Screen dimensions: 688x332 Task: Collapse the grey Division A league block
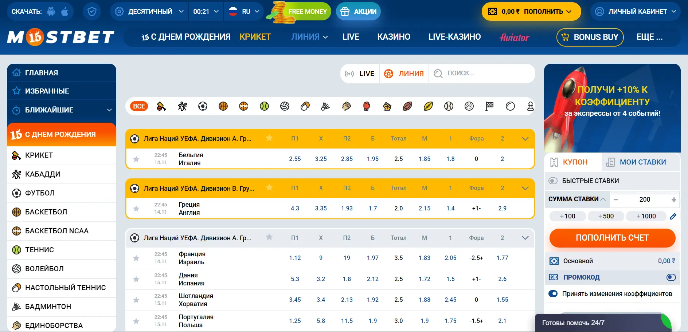pyautogui.click(x=525, y=238)
